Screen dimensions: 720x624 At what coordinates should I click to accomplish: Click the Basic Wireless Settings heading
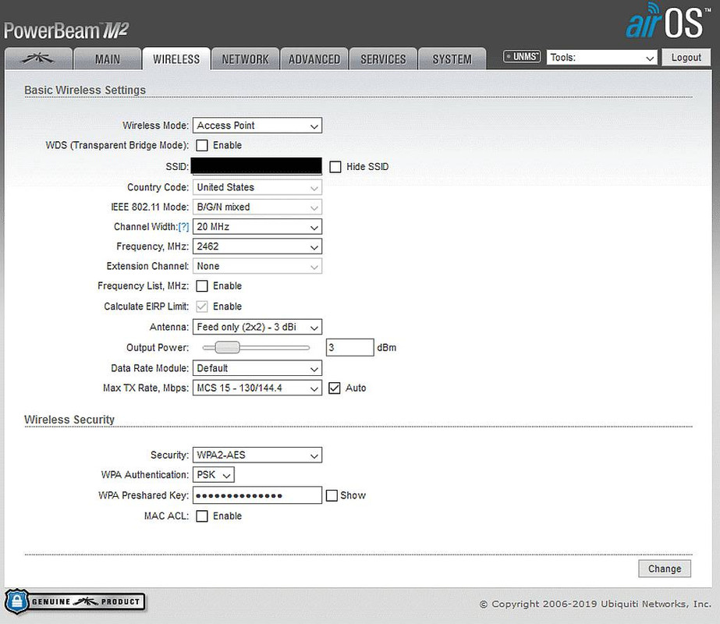click(85, 90)
